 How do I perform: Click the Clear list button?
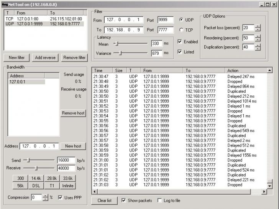click(105, 201)
